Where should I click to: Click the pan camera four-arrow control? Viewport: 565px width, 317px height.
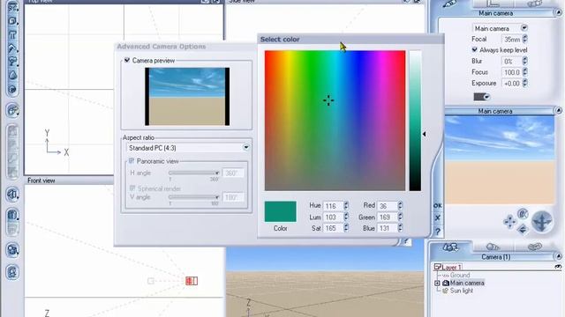pos(509,222)
